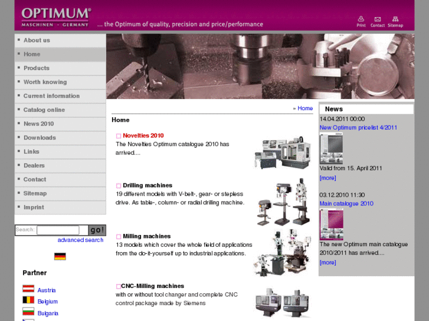Click the drilling machines product image

point(284,202)
